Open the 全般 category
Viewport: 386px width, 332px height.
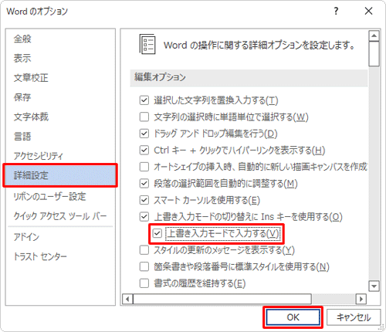coord(60,39)
